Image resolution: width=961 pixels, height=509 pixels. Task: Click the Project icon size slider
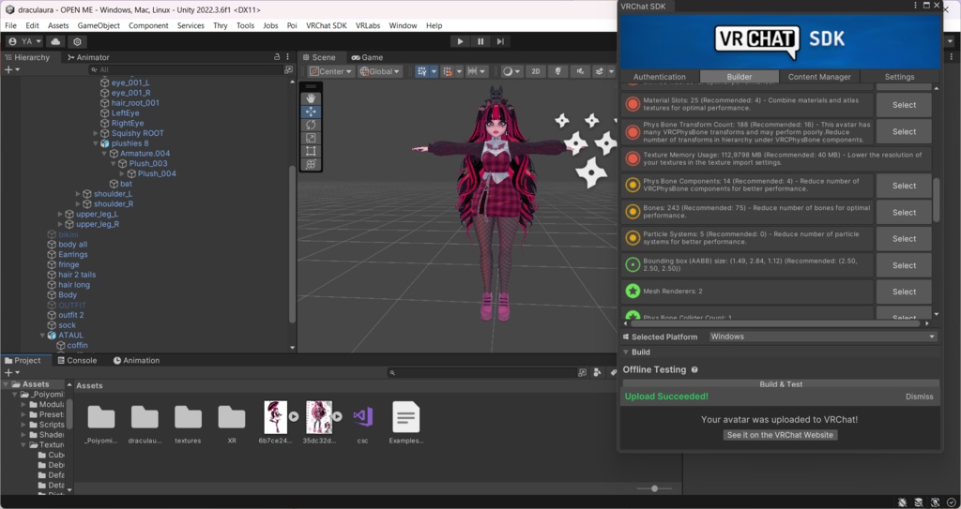point(654,488)
